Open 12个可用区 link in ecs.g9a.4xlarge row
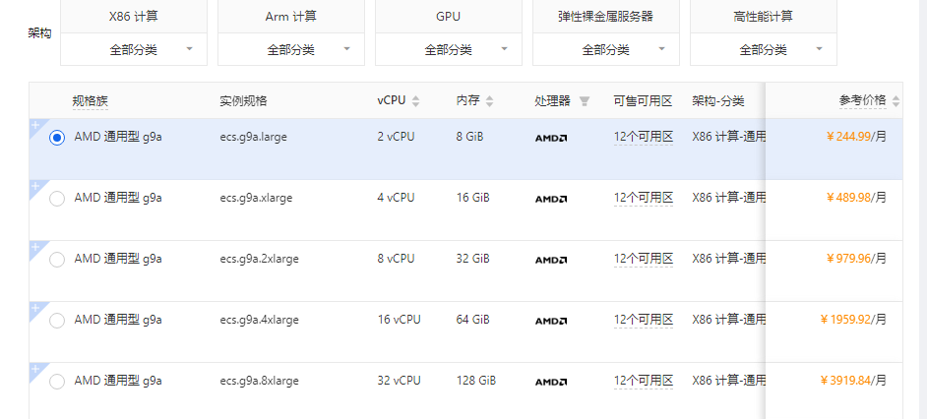927x419 pixels. pyautogui.click(x=643, y=320)
